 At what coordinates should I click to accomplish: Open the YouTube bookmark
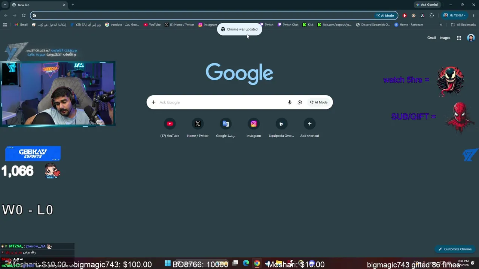pyautogui.click(x=152, y=25)
